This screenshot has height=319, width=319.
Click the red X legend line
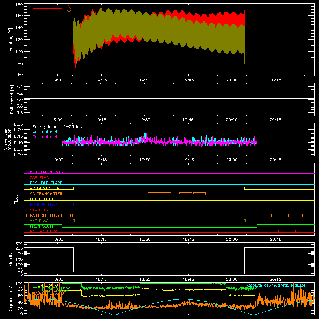coord(47,8)
